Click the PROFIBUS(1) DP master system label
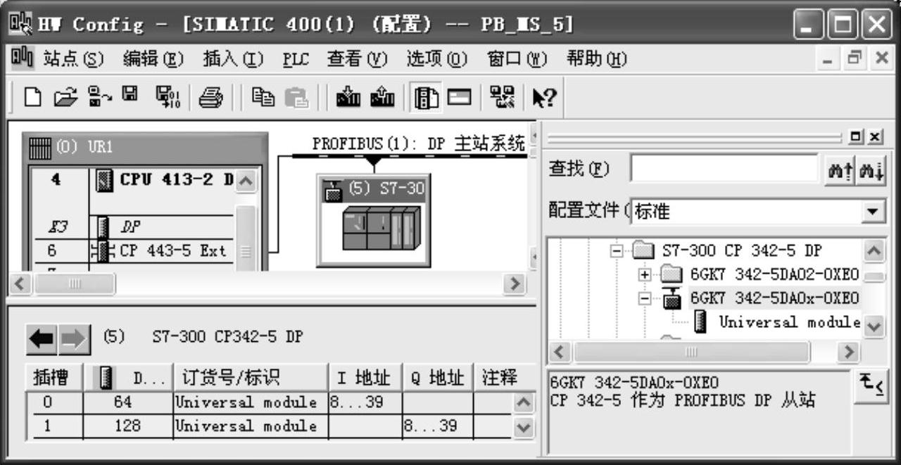Viewport: 901px width, 465px height. [420, 144]
